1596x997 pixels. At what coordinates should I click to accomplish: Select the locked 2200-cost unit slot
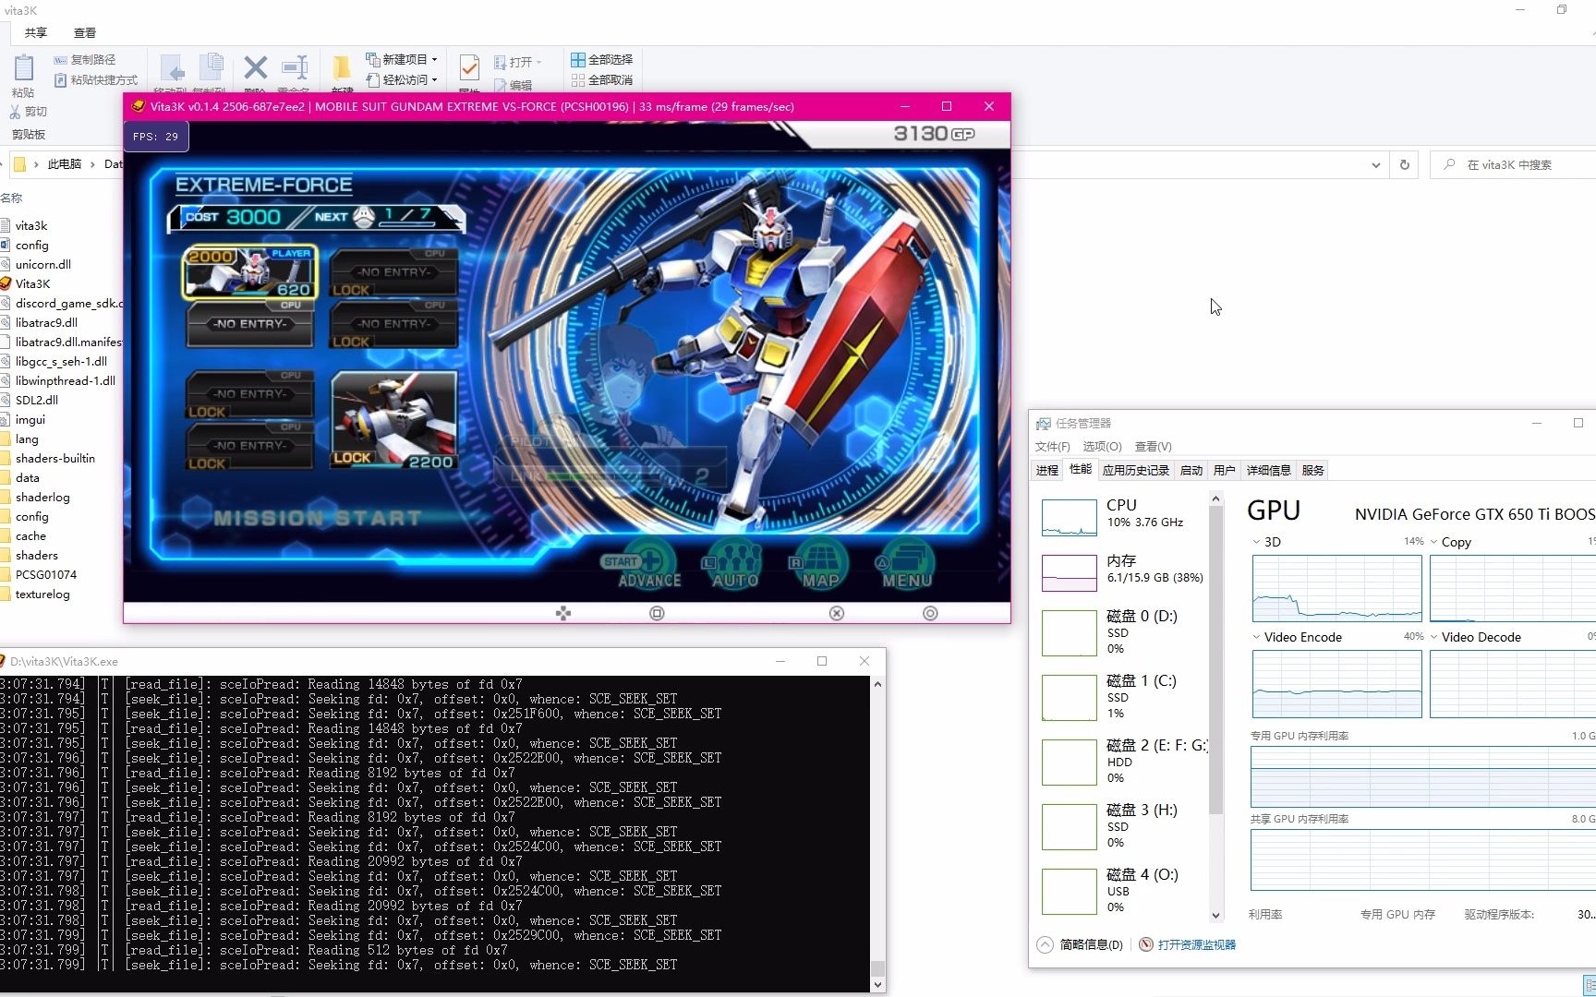(x=394, y=421)
